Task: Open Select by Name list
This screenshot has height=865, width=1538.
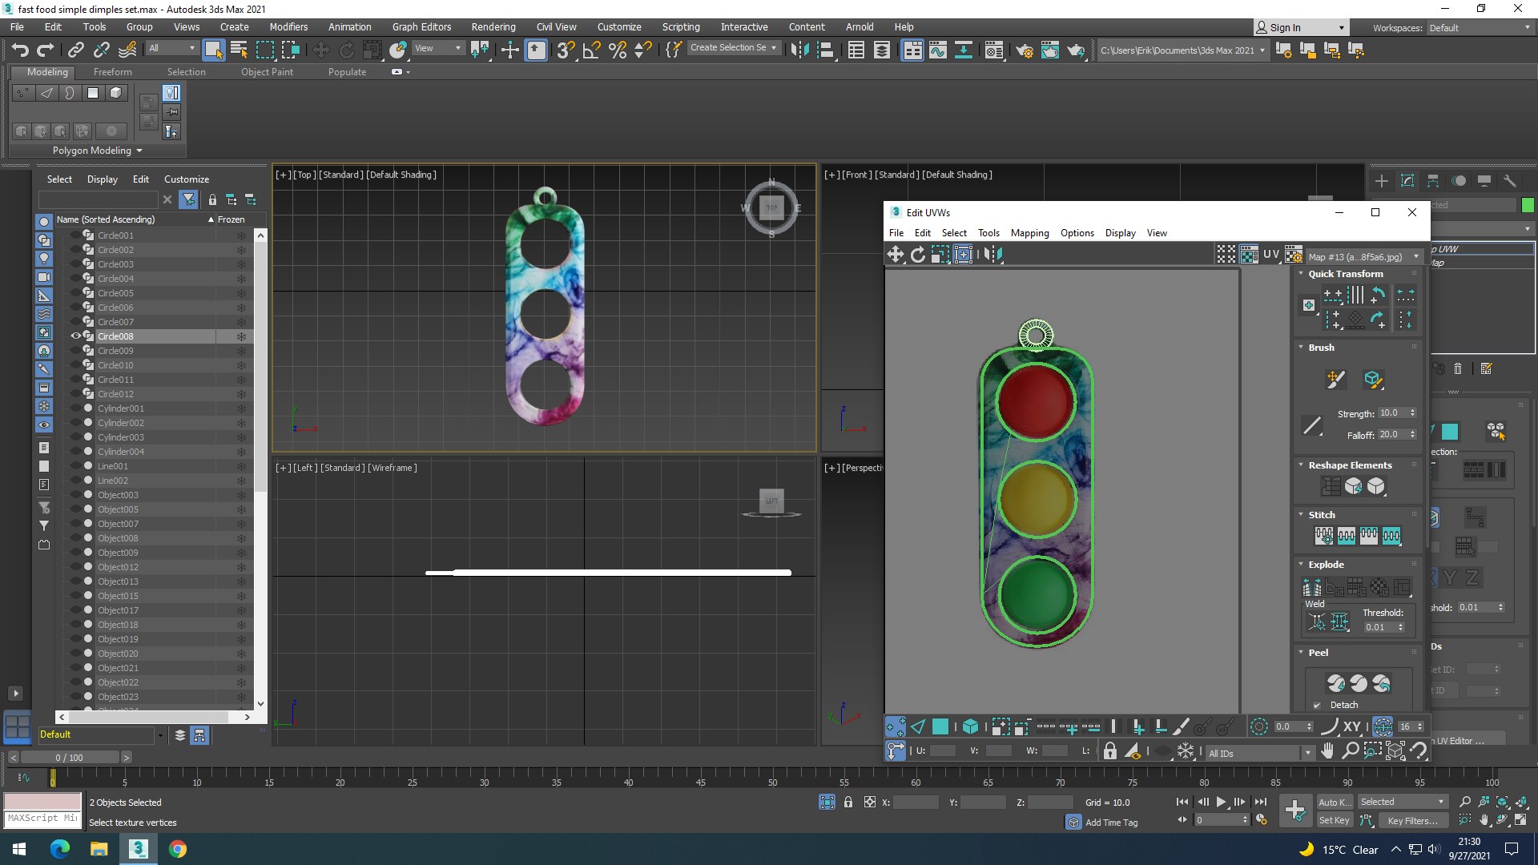Action: pyautogui.click(x=239, y=50)
